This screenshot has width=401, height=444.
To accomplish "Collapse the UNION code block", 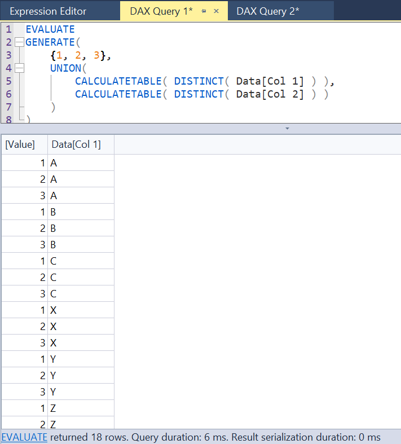I will [19, 68].
